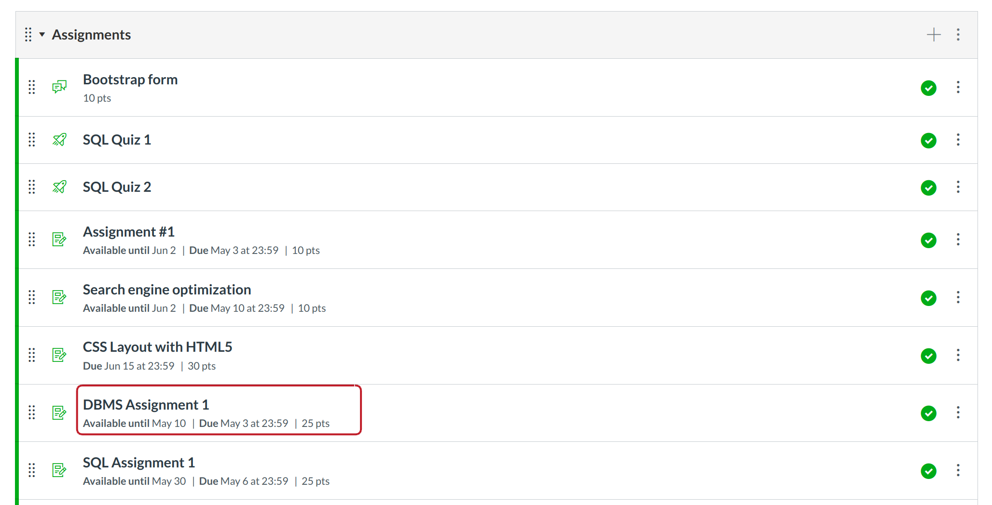Click the SQL Quiz 2 rocket icon
This screenshot has width=992, height=505.
pyautogui.click(x=59, y=187)
